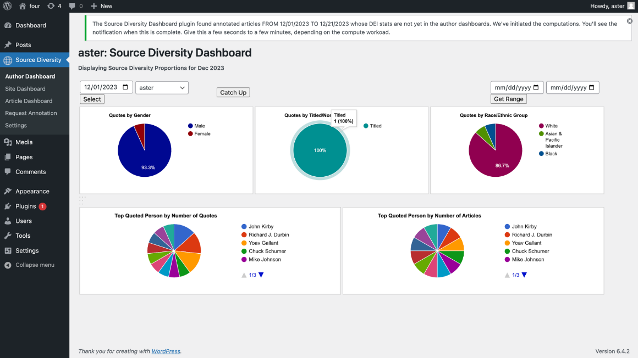The height and width of the screenshot is (358, 638).
Task: Click the Tools sidebar icon
Action: pos(8,236)
